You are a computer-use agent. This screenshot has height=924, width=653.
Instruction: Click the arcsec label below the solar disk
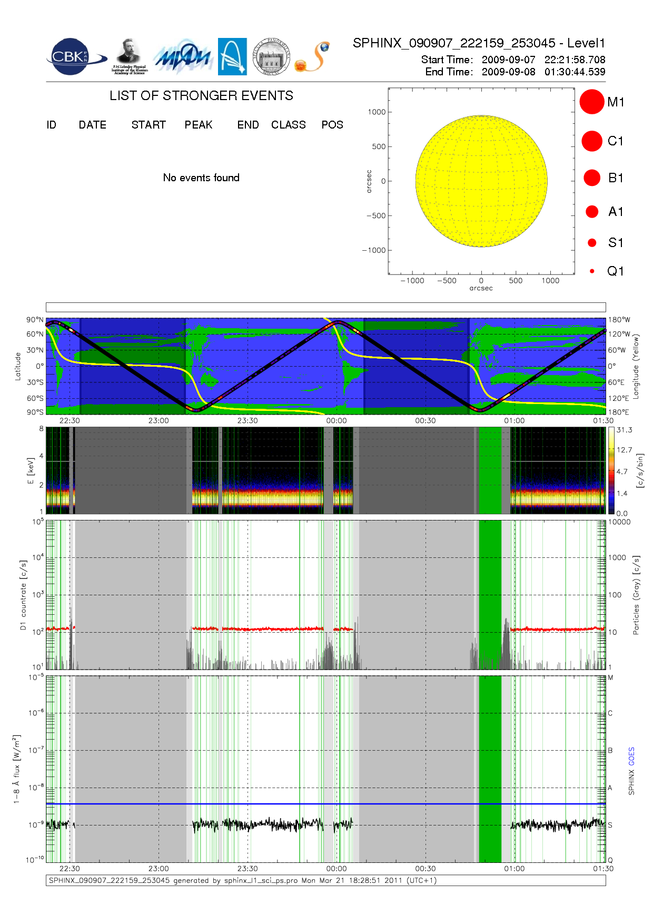tap(481, 288)
